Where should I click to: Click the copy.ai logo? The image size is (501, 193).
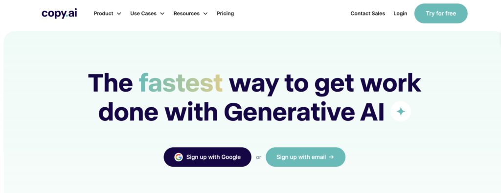[59, 13]
